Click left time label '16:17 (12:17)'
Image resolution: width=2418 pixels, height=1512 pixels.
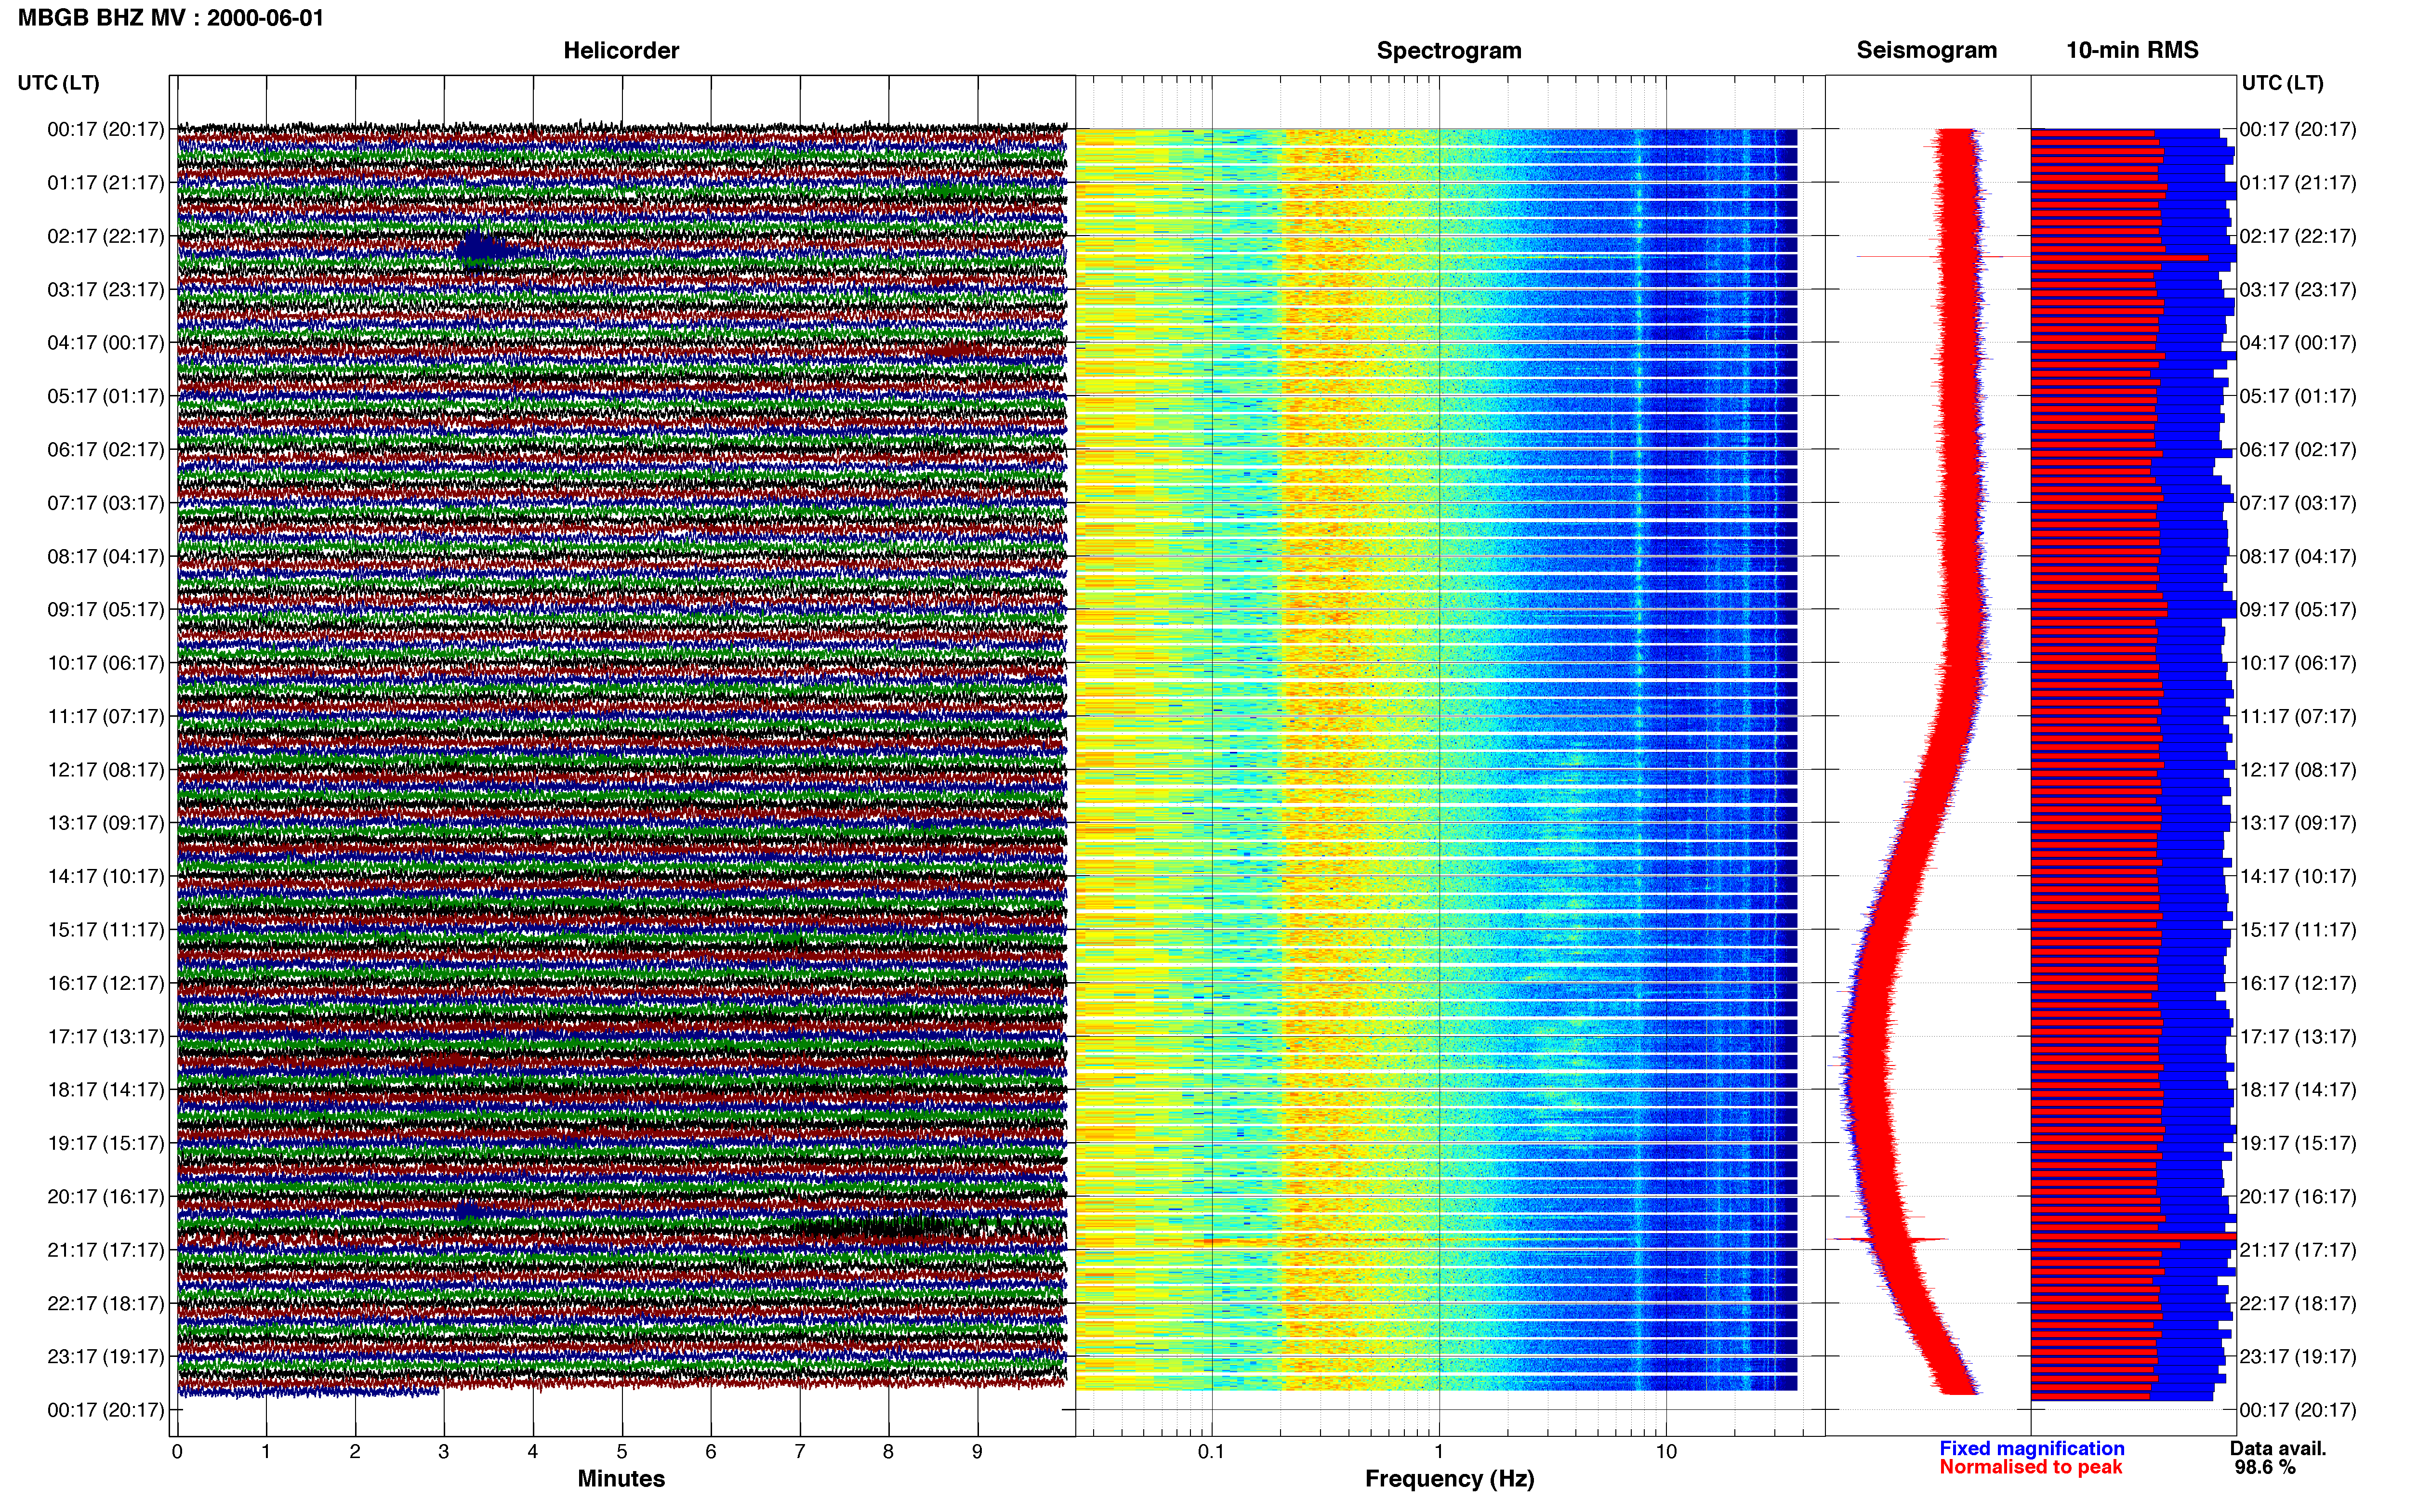106,983
